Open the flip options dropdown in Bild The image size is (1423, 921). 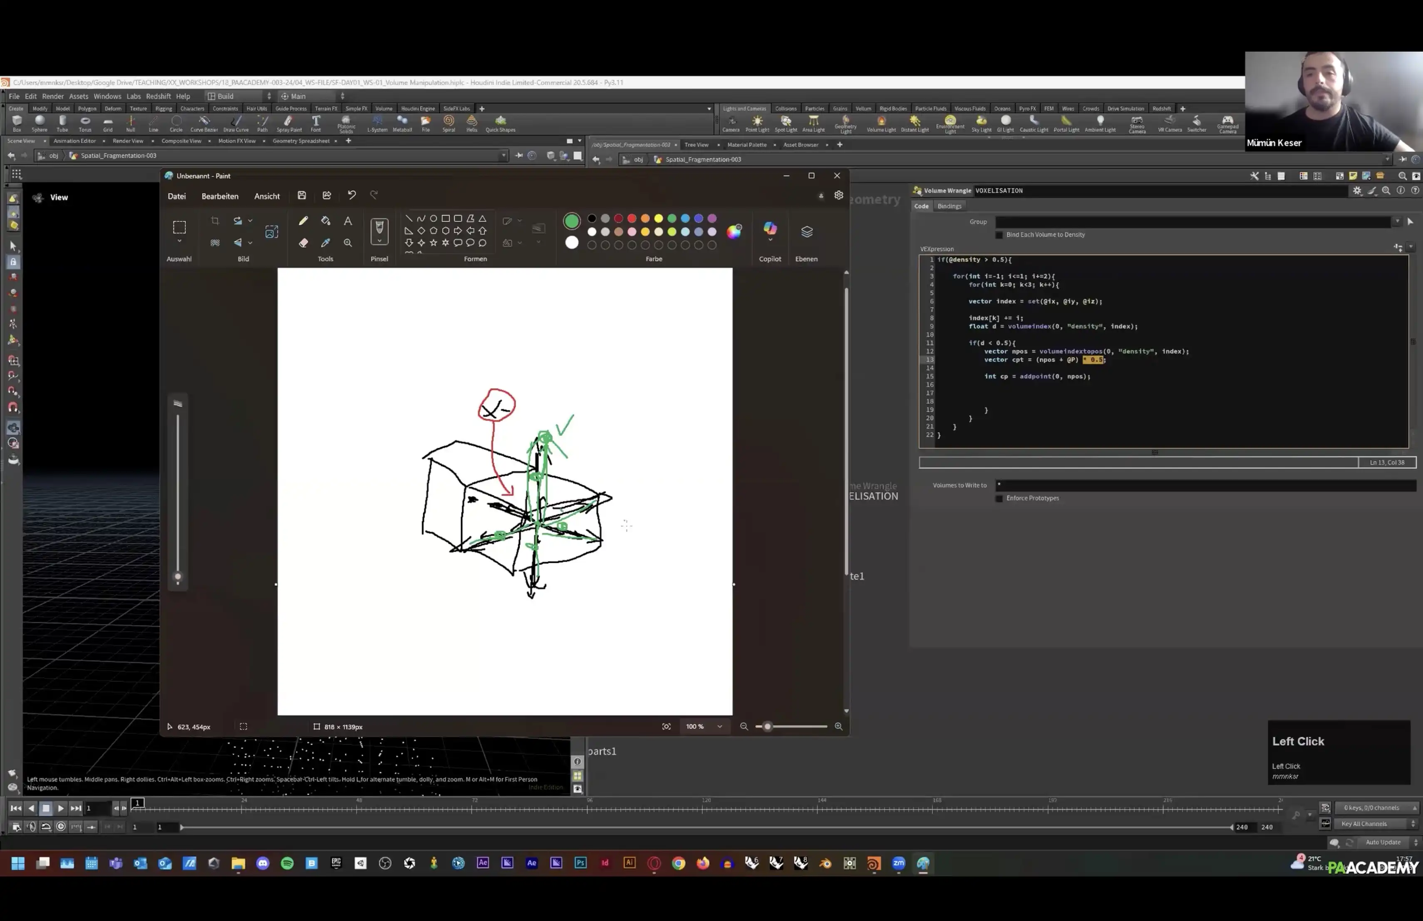250,243
